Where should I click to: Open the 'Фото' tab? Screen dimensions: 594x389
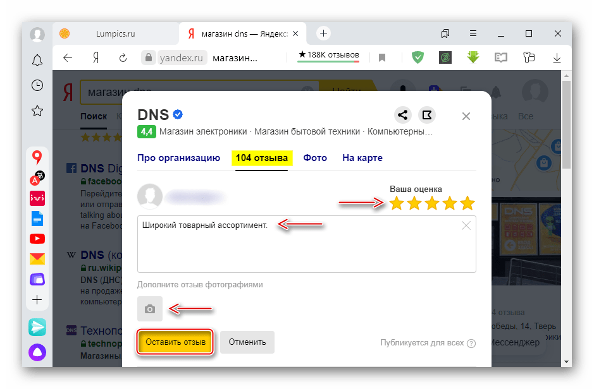315,158
